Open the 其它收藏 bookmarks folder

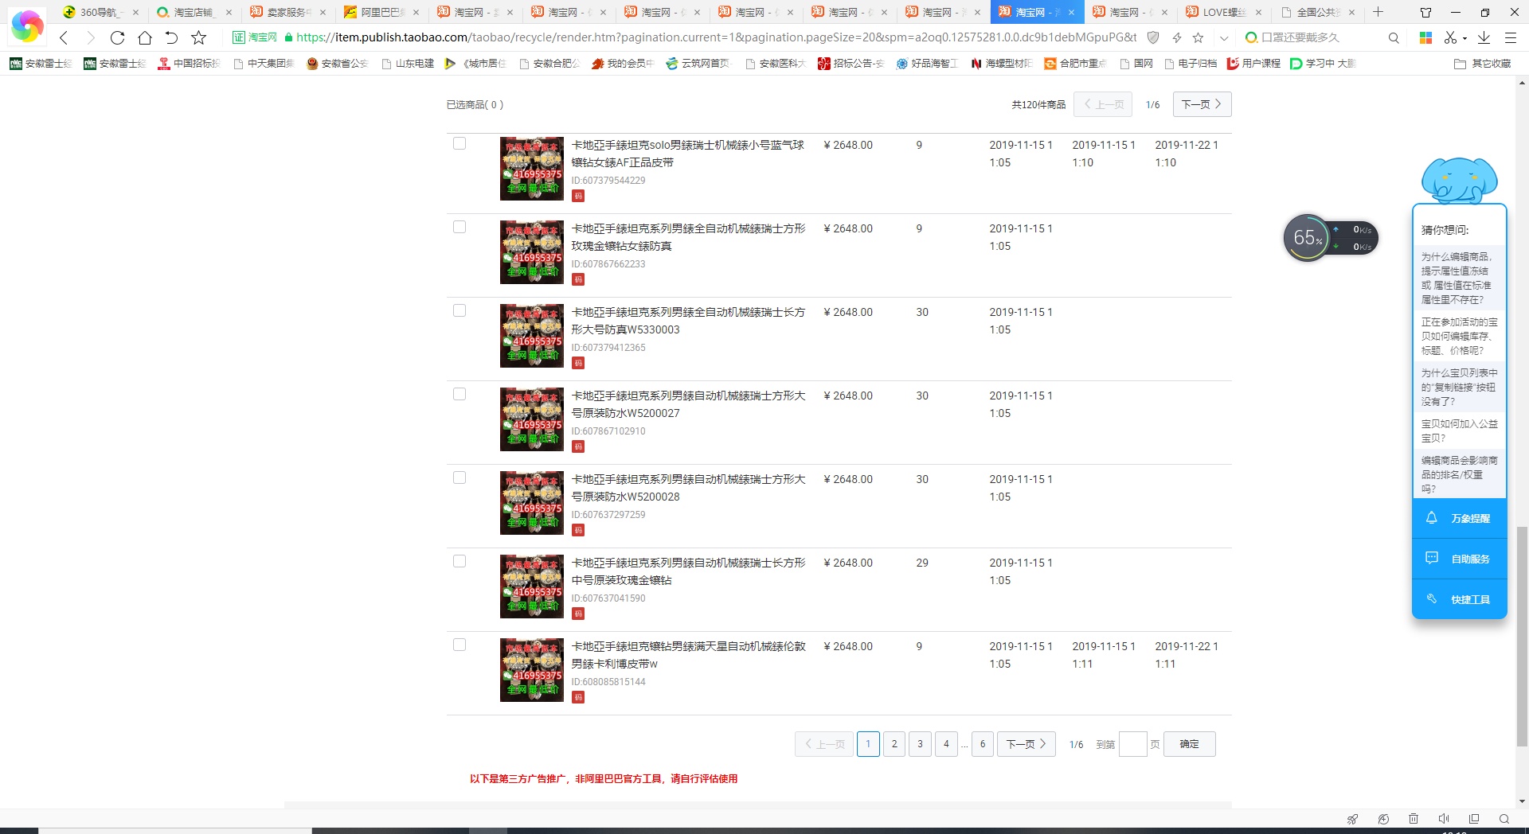pyautogui.click(x=1482, y=64)
